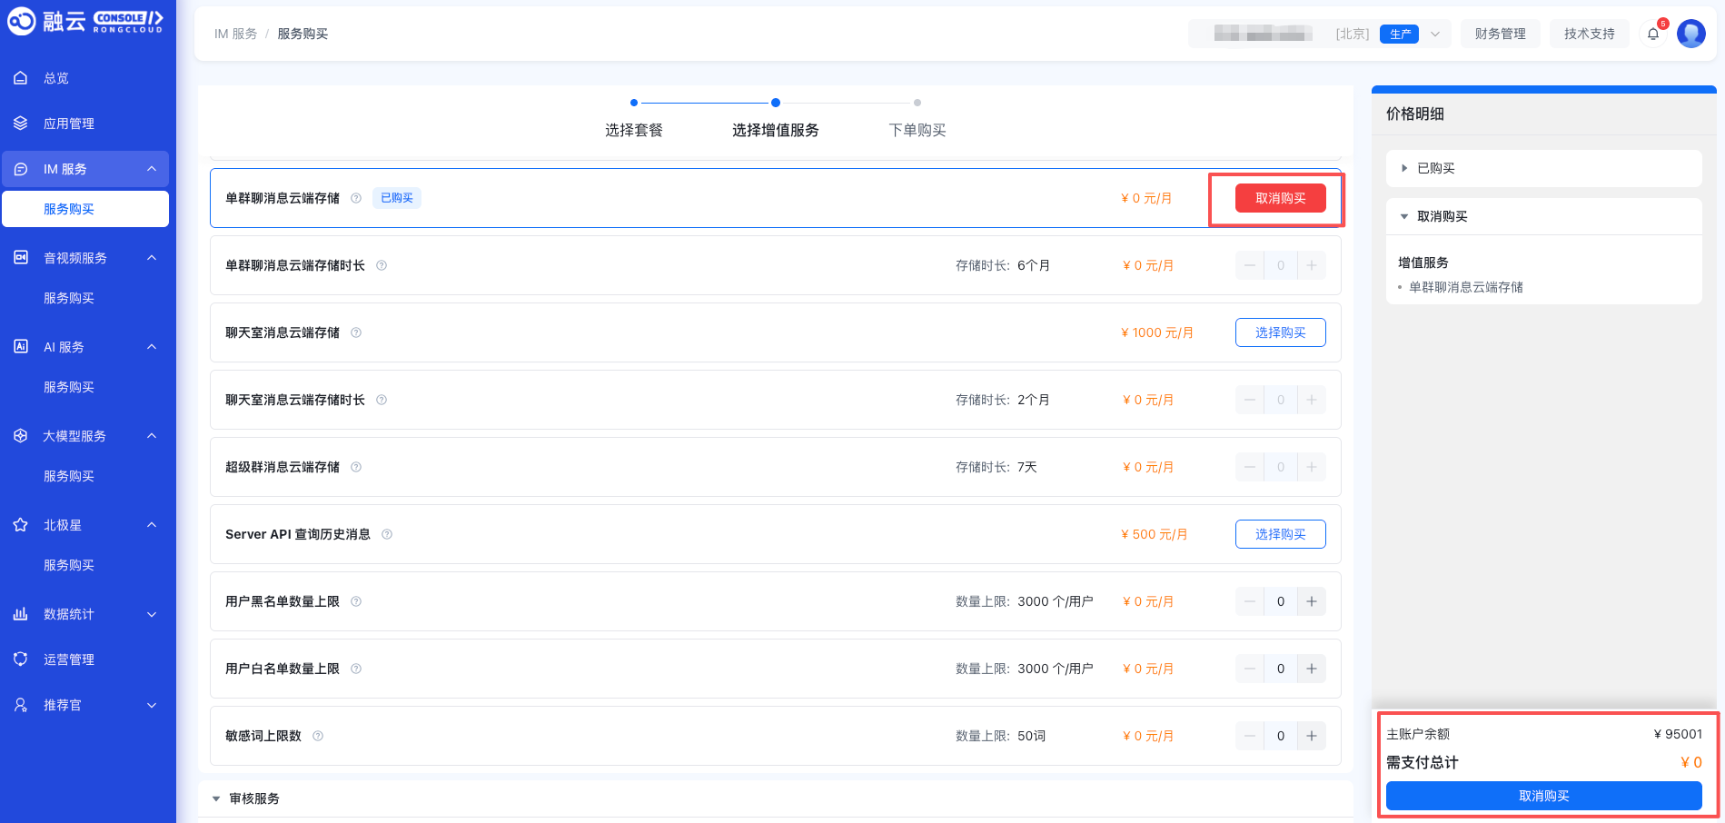Select 服务购买 under 大模型服务
Viewport: 1725px width, 823px height.
click(x=69, y=476)
